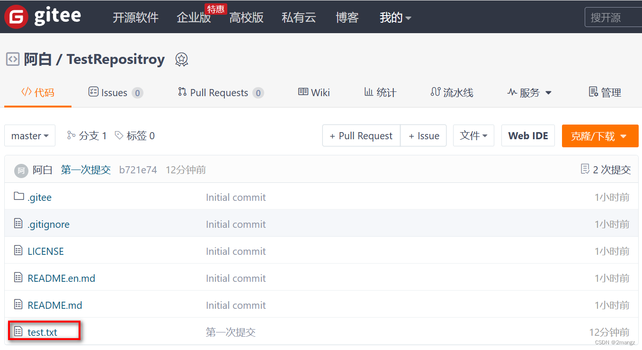The height and width of the screenshot is (350, 642).
Task: Open the Issues tab
Action: point(116,93)
